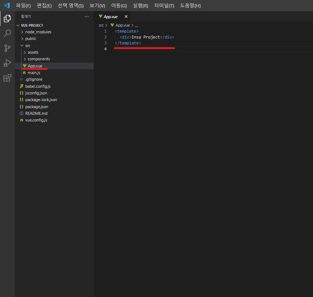Click the JS icon beside vue.config.js

[21, 120]
